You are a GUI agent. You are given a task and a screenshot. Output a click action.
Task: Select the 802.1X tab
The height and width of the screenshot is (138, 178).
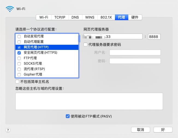(106, 17)
